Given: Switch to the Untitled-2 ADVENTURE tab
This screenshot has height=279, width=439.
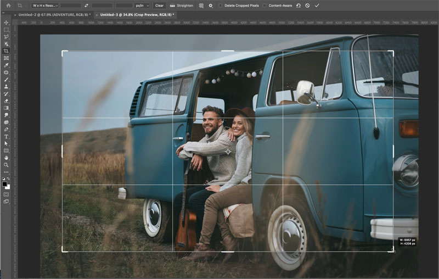Looking at the screenshot, I should (x=54, y=15).
